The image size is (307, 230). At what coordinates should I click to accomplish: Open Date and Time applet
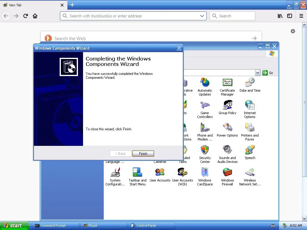250,85
